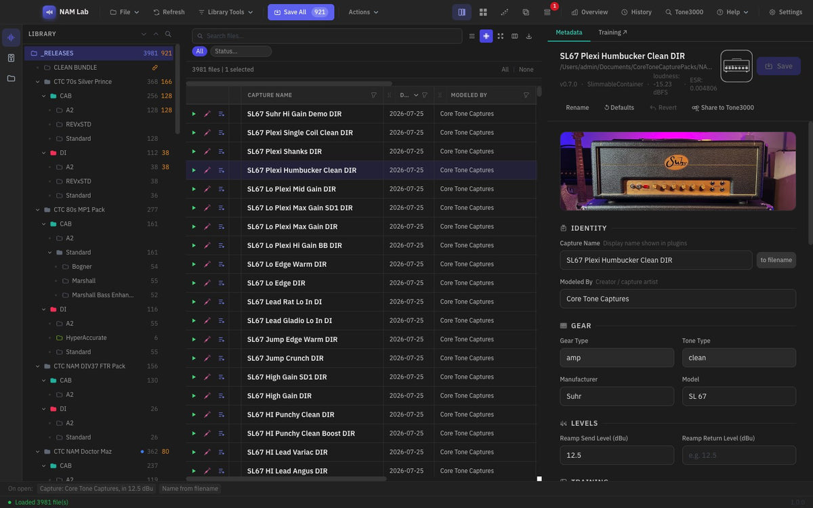This screenshot has width=813, height=508.
Task: Click the library search magnifier icon
Action: (x=168, y=34)
